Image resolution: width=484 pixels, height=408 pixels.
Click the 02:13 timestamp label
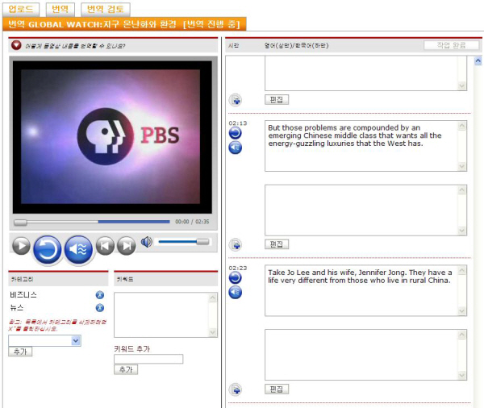click(x=238, y=123)
